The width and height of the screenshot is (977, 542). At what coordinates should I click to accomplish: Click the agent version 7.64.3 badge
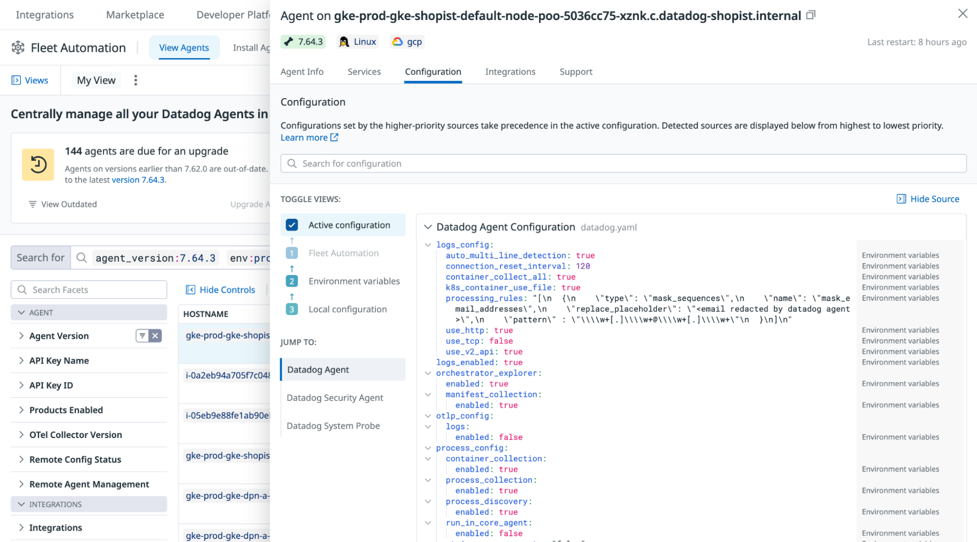point(304,42)
